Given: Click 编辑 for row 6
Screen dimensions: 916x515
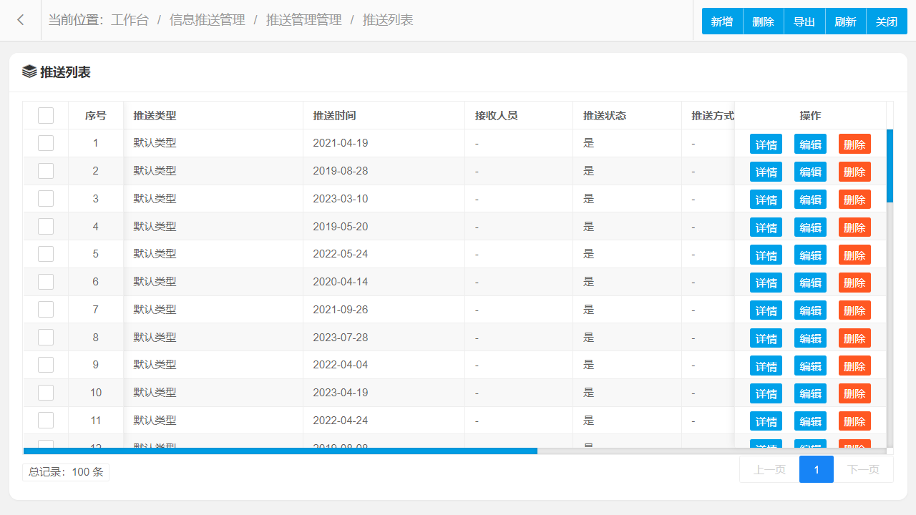Looking at the screenshot, I should (810, 283).
